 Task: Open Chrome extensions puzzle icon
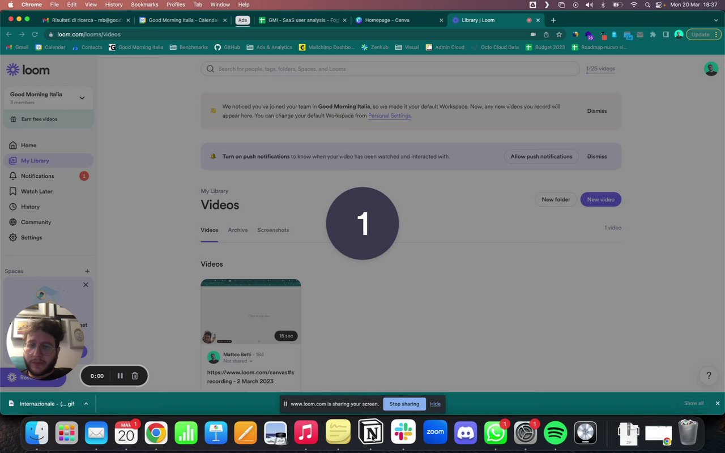tap(653, 35)
